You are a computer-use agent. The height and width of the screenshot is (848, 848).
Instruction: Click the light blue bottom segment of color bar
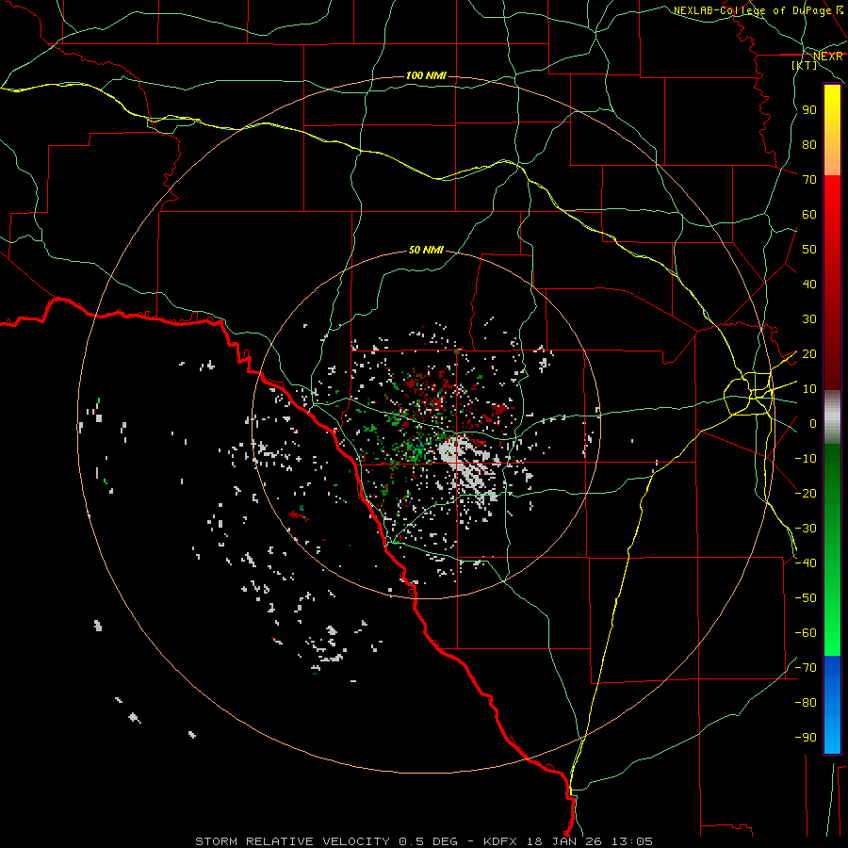pyautogui.click(x=832, y=736)
